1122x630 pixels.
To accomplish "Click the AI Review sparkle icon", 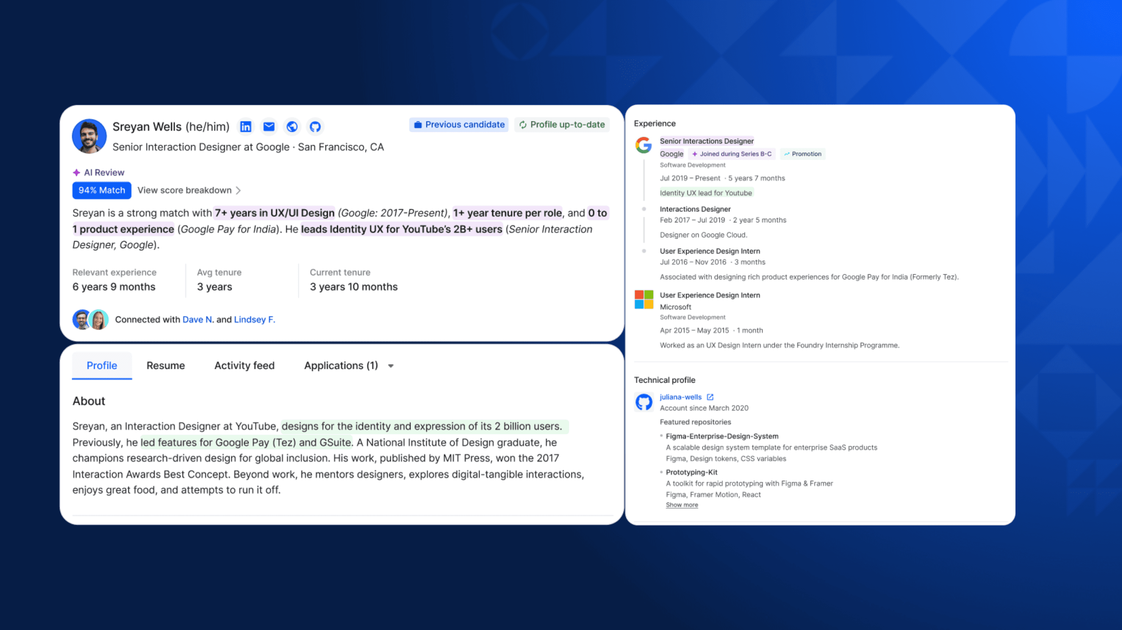I will [x=76, y=173].
